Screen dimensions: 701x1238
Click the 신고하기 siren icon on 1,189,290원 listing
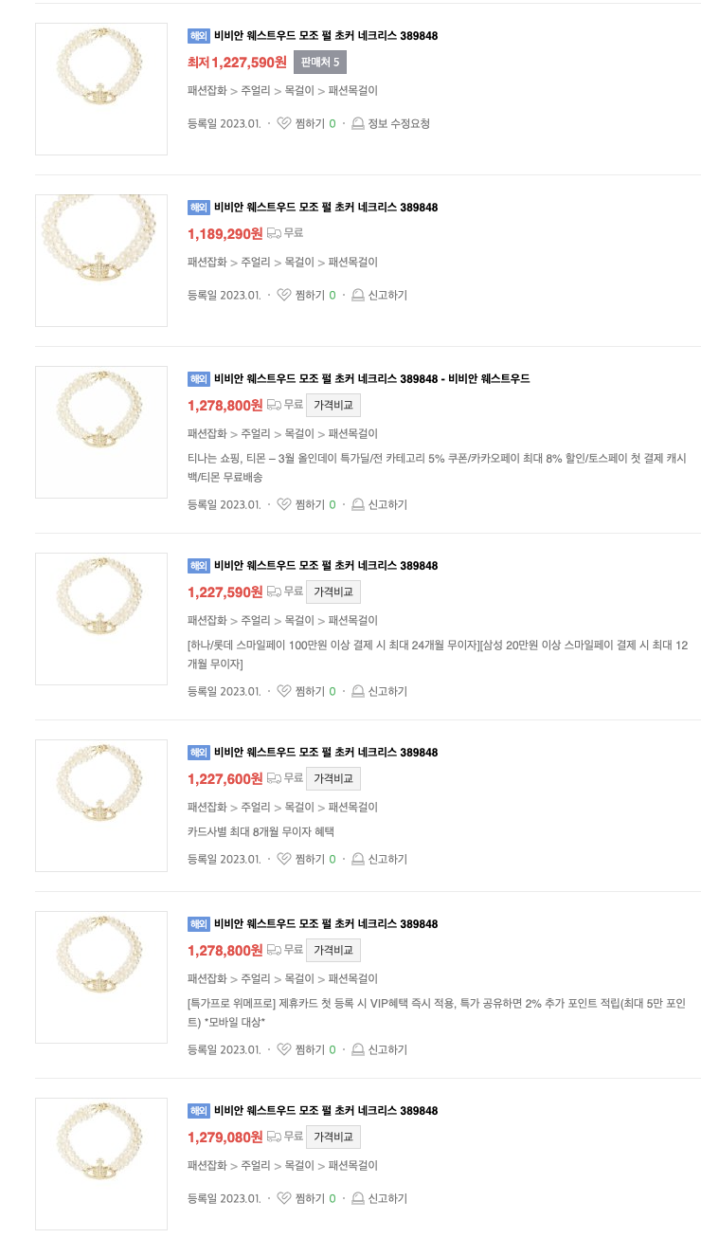pyautogui.click(x=358, y=295)
